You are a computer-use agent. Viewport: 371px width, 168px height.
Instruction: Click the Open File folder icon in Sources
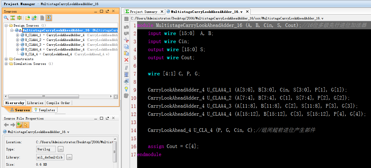pyautogui.click(x=28, y=18)
